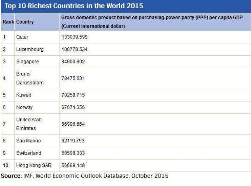Click the rank number in Switzerland's row
This screenshot has width=251, height=186.
[x=4, y=153]
